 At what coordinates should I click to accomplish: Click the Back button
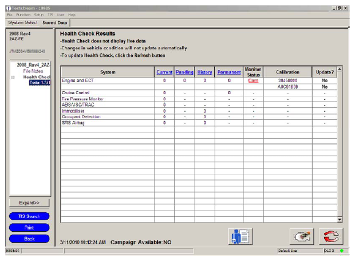click(29, 239)
